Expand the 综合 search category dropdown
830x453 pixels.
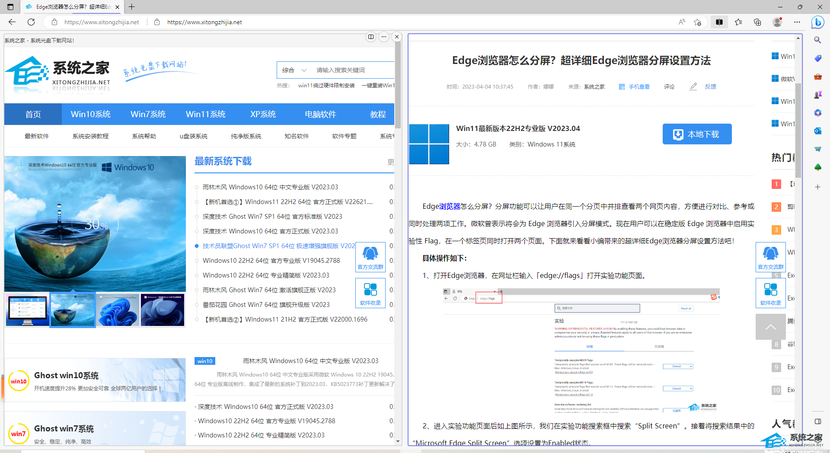coord(294,70)
